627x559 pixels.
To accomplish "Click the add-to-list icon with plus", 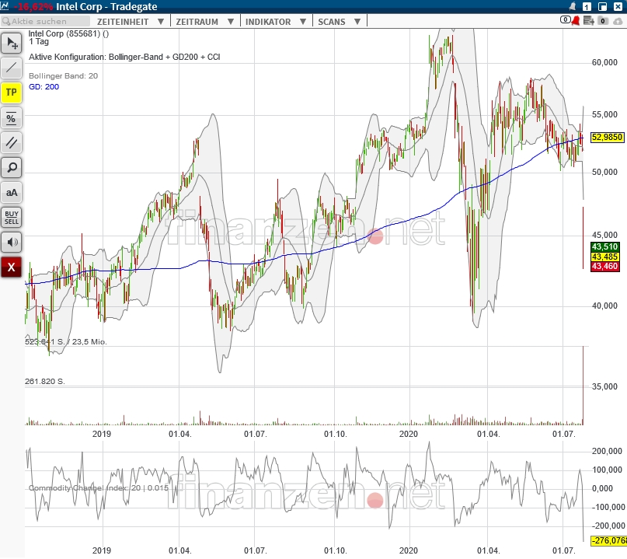I will click(589, 20).
